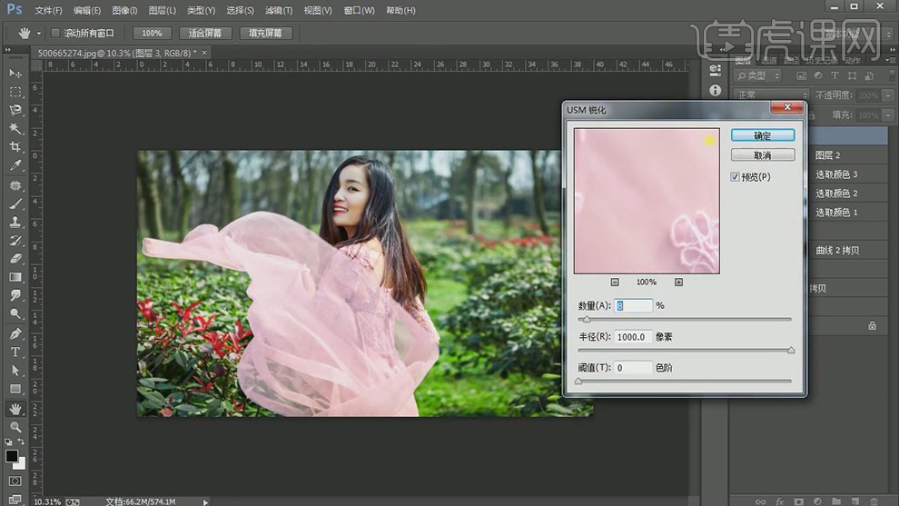The height and width of the screenshot is (506, 899).
Task: Select the Crop tool
Action: [x=15, y=147]
